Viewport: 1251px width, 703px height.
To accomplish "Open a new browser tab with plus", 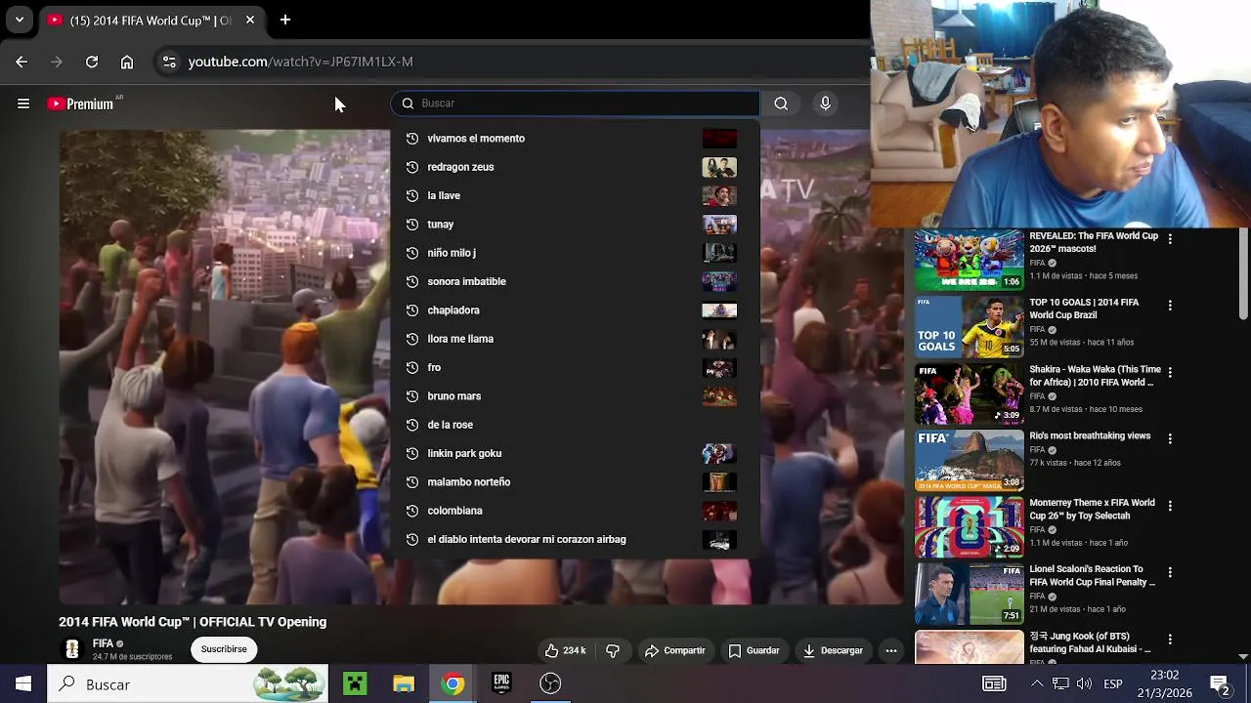I will click(x=285, y=20).
